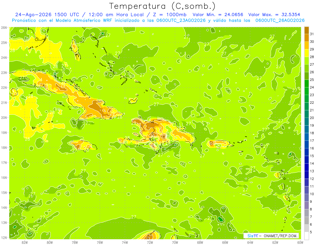Click color scale value 20

tap(312, 118)
